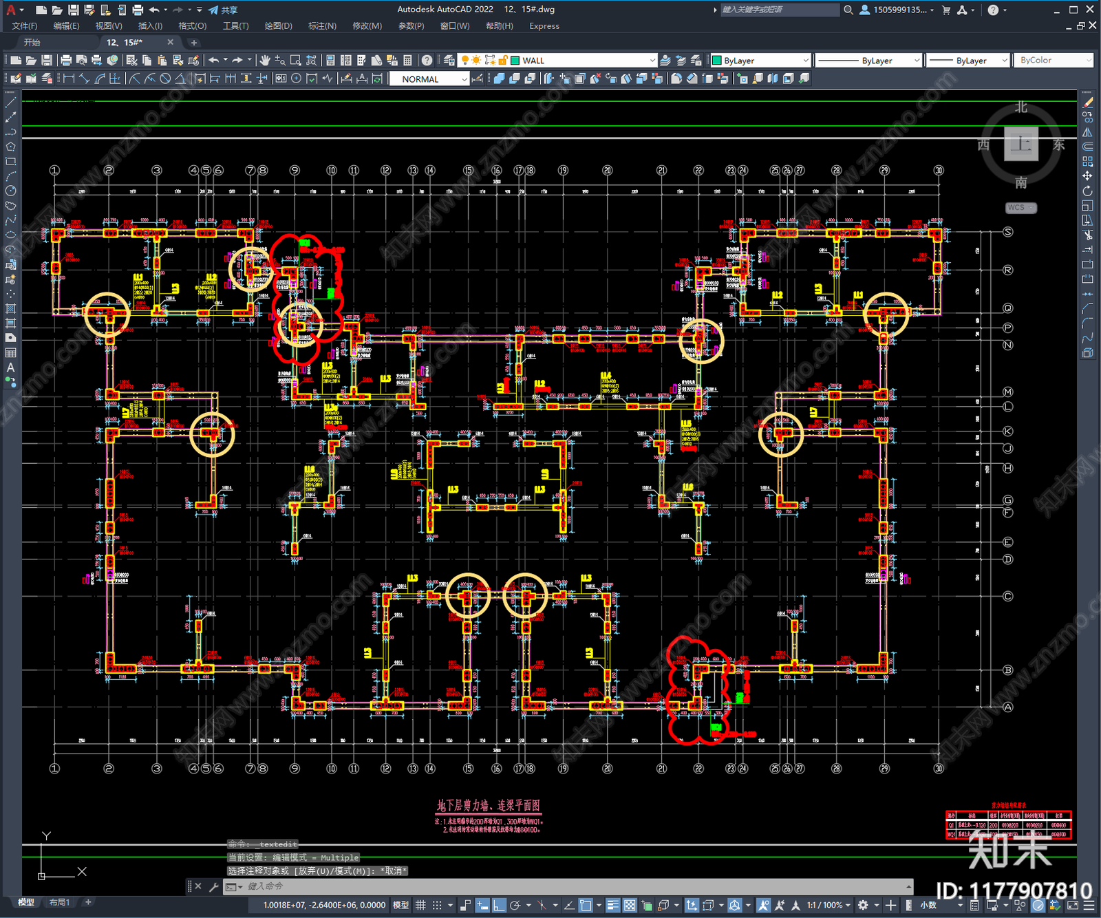Add a new drawing tab with plus button
The width and height of the screenshot is (1101, 918).
click(193, 43)
